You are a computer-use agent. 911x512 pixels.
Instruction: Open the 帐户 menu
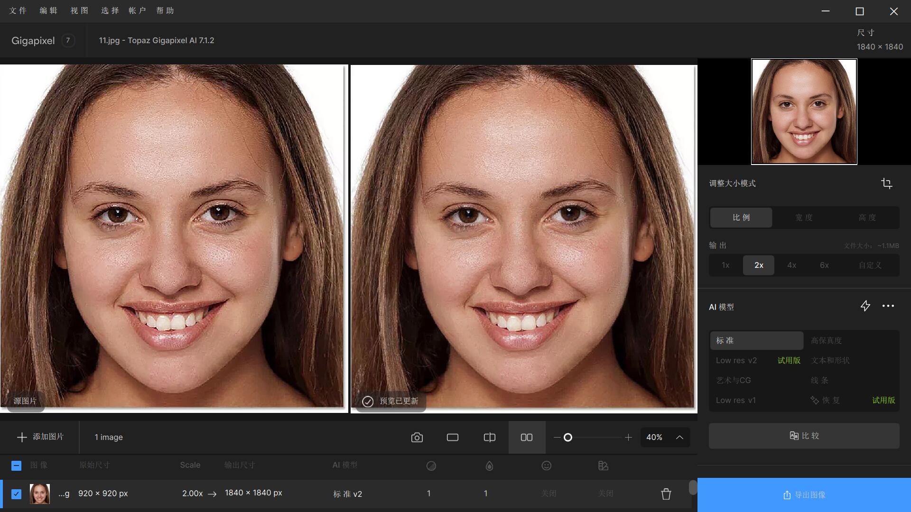(x=137, y=10)
